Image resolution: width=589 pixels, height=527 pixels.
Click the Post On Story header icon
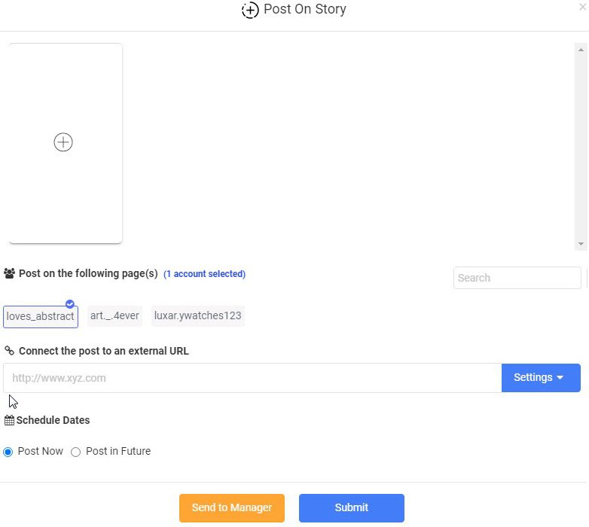250,11
